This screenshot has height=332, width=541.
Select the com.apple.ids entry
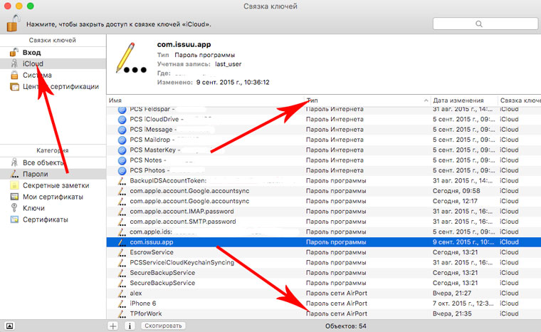click(x=324, y=232)
